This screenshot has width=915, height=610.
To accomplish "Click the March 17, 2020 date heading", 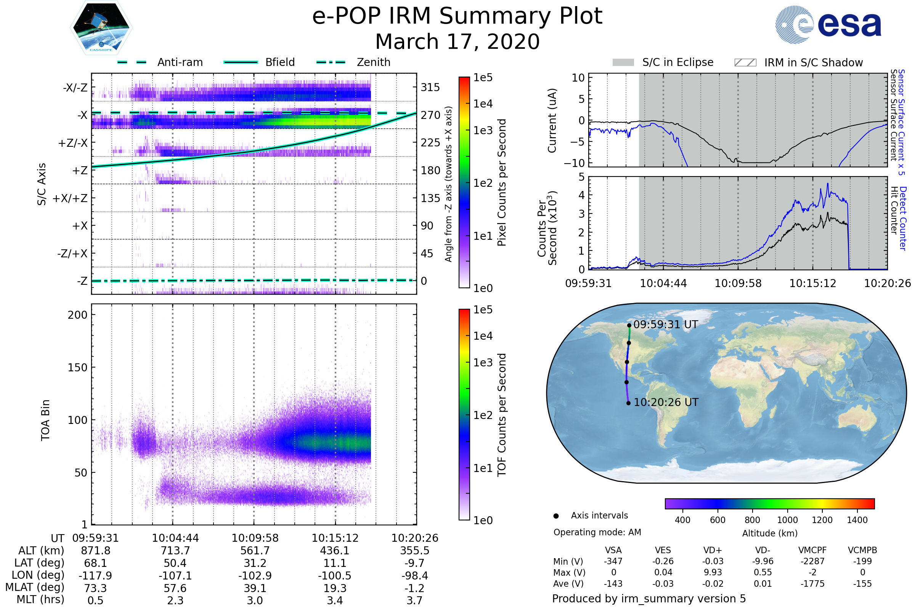I will 457,42.
